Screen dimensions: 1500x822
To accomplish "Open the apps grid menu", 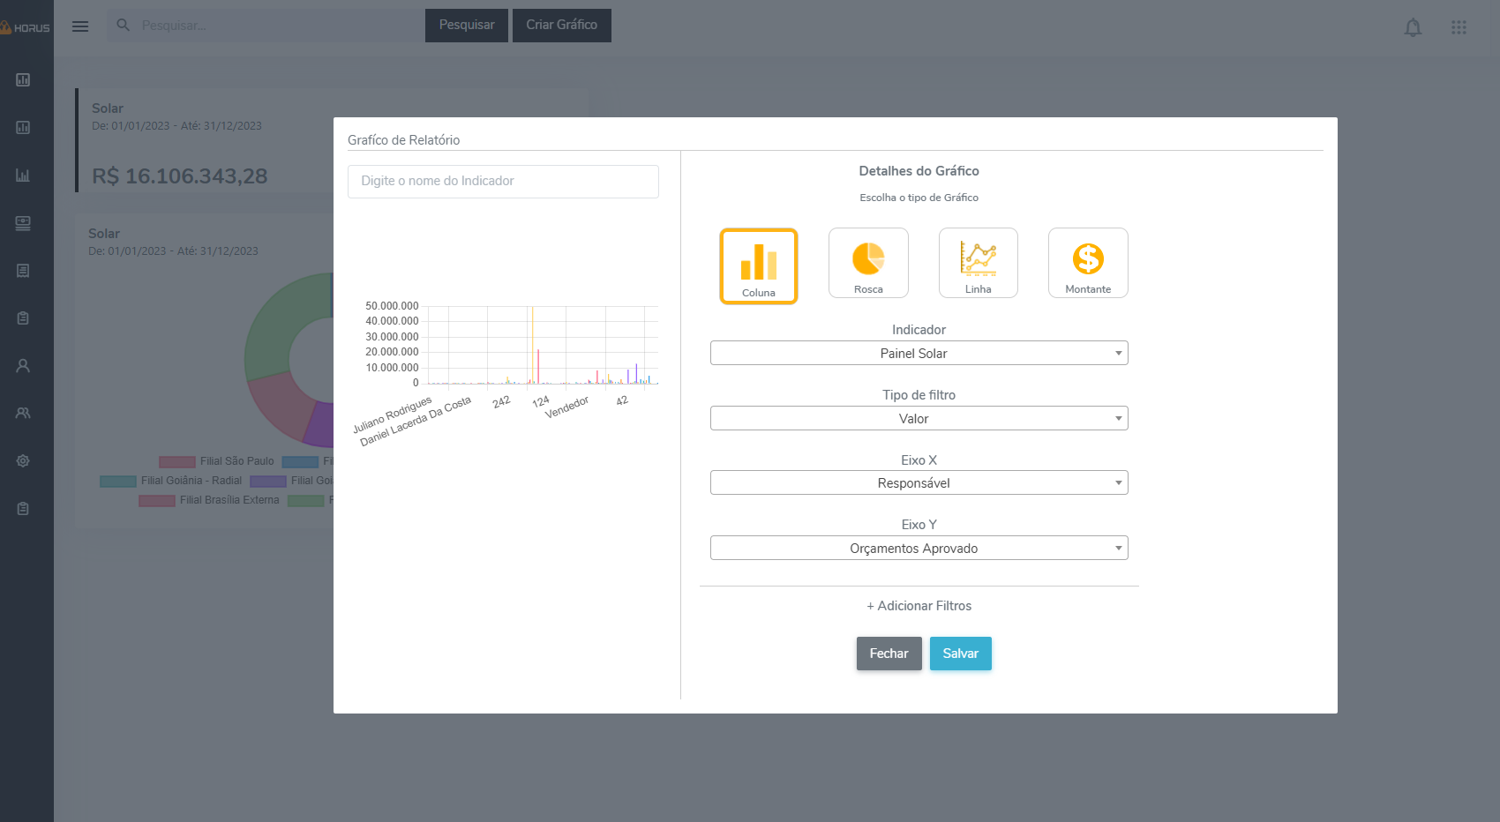I will pos(1459,27).
